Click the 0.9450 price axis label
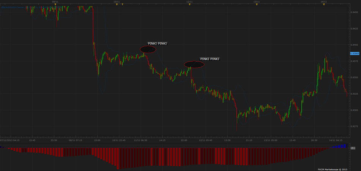Screen dimensions: 361x171 pyautogui.click(x=354, y=12)
